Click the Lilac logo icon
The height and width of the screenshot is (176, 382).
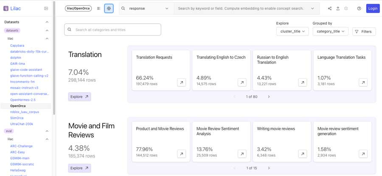pos(6,8)
